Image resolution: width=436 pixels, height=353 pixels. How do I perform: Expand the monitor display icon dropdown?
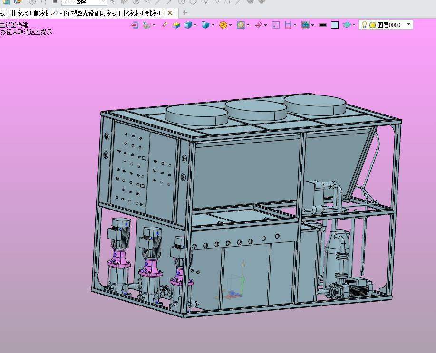[313, 25]
